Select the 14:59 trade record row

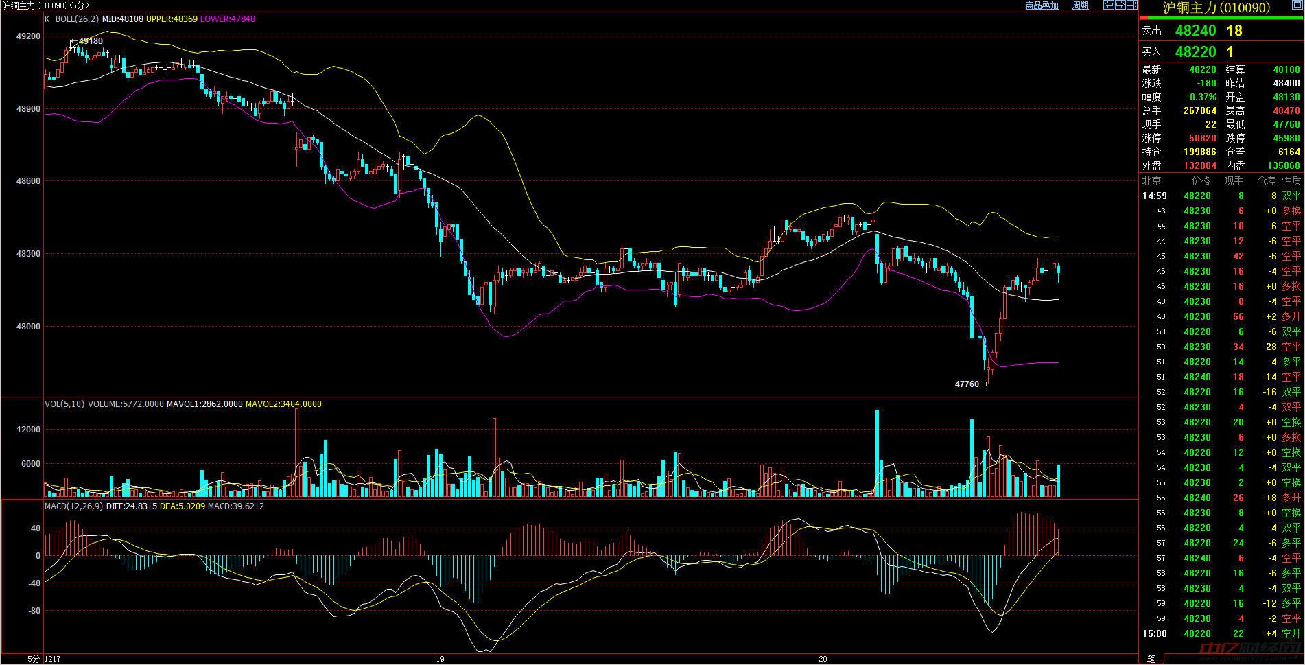[x=1221, y=196]
